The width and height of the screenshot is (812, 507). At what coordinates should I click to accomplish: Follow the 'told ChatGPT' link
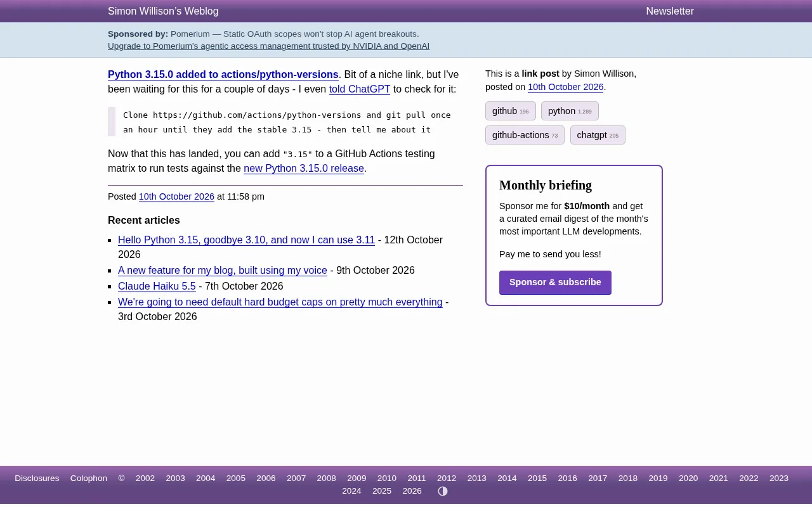click(360, 89)
